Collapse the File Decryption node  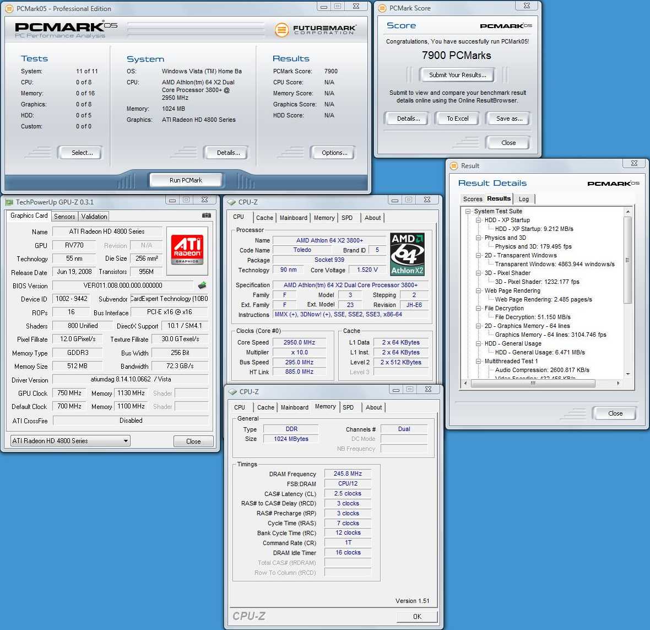click(x=478, y=308)
